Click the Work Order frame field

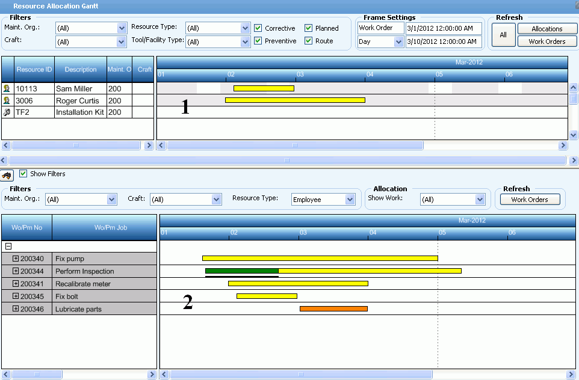pos(381,28)
